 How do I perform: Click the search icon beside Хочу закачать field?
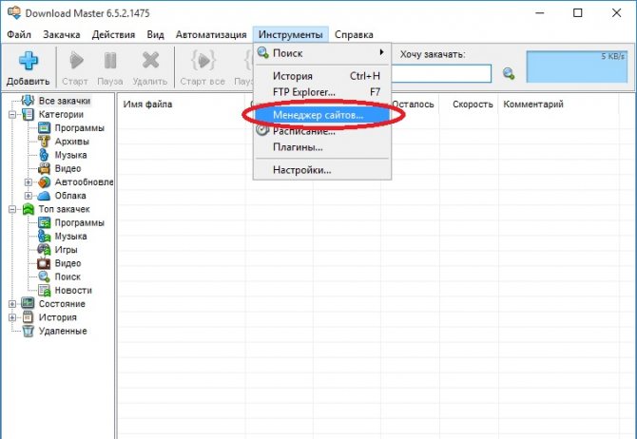point(509,73)
